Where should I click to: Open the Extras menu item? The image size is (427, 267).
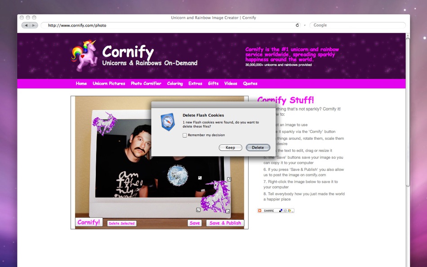[x=195, y=83]
